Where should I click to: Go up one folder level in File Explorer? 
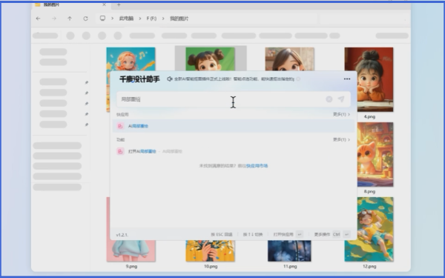(x=70, y=19)
